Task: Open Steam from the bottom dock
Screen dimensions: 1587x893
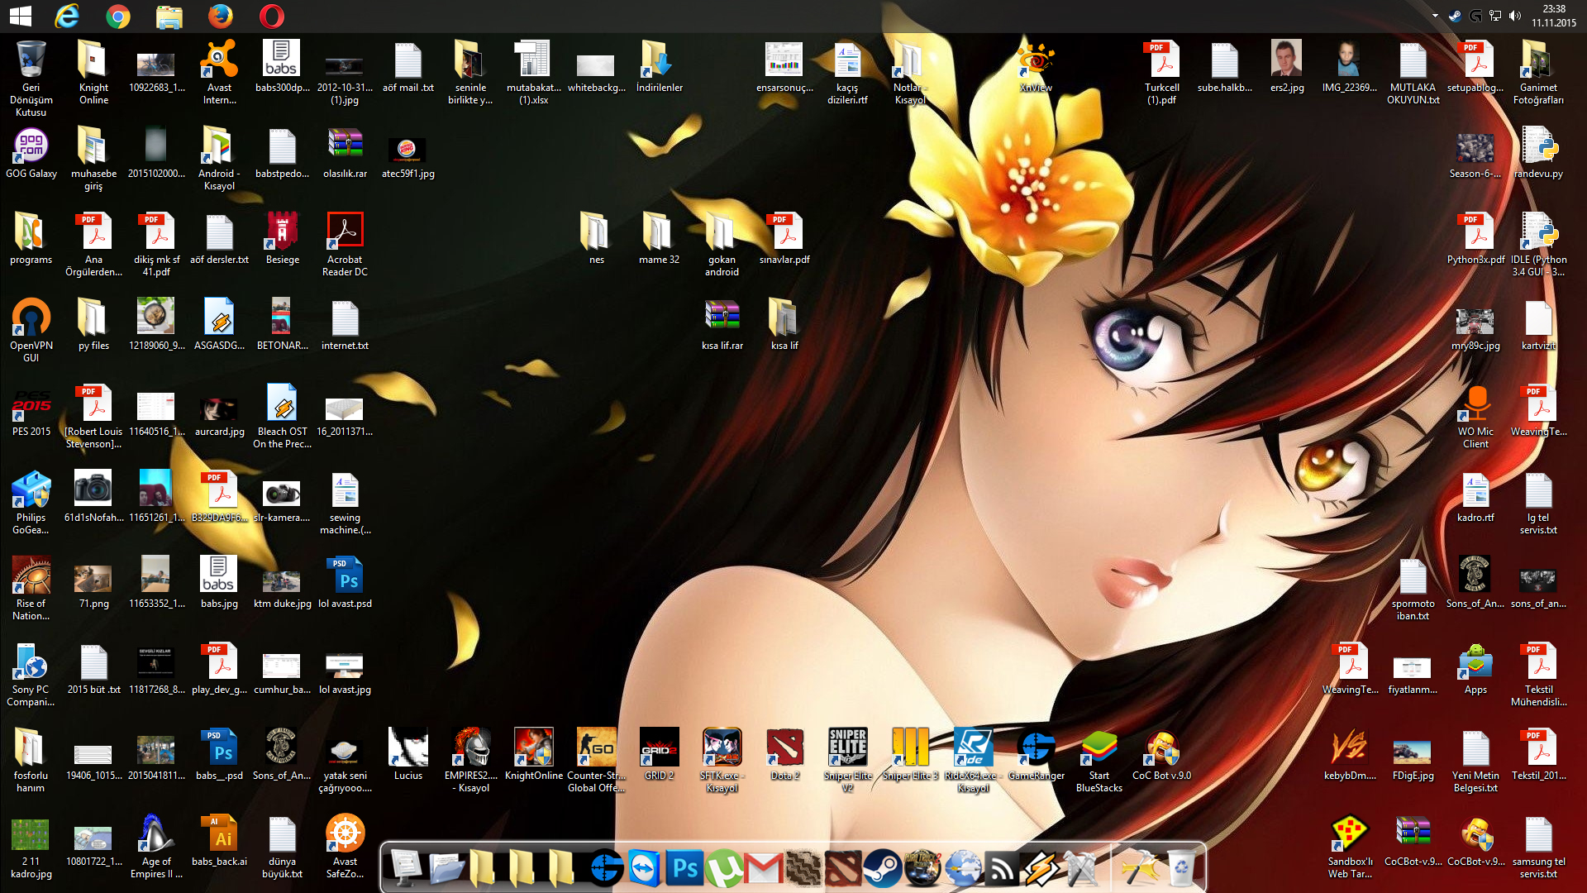Action: (883, 869)
